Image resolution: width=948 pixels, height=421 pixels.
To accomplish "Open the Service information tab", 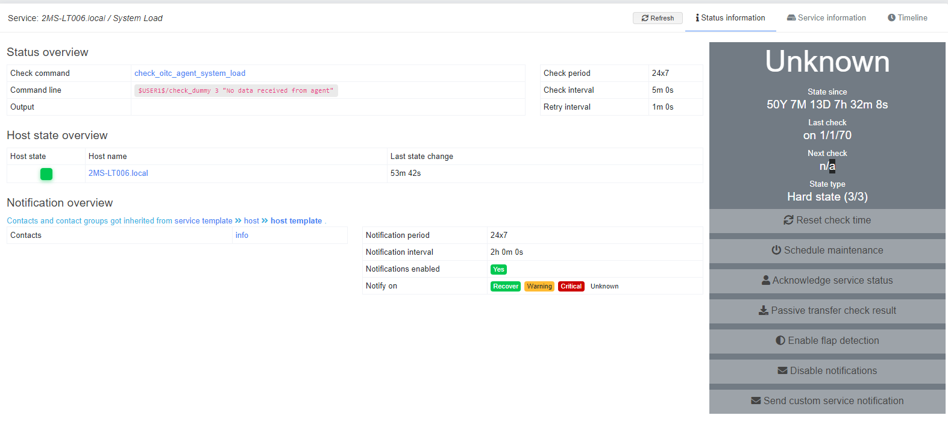I will pos(826,18).
